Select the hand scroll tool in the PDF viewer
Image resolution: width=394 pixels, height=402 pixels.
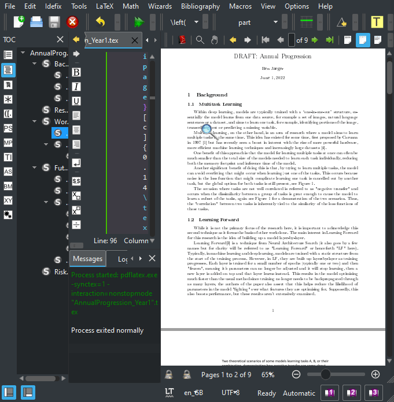(214, 40)
